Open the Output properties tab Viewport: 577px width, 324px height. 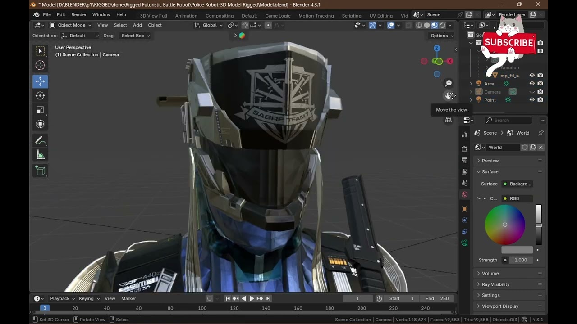tap(465, 160)
